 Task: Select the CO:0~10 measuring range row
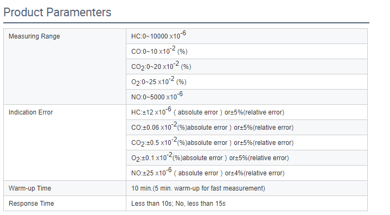(x=247, y=51)
